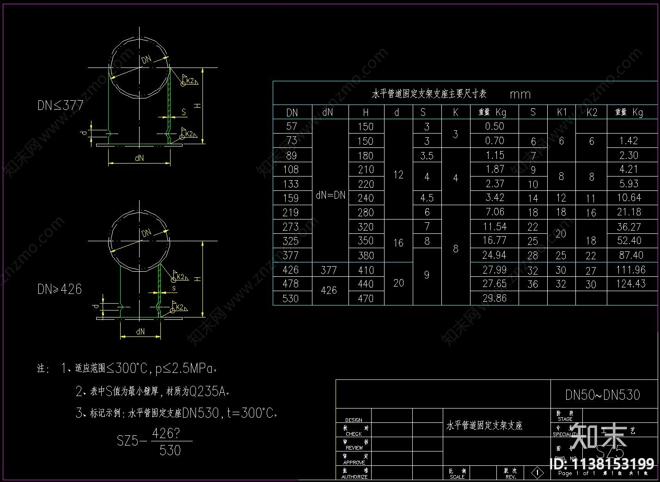Select weight value '111.96' in last column
Screen dimensions: 660x482
[x=630, y=270]
